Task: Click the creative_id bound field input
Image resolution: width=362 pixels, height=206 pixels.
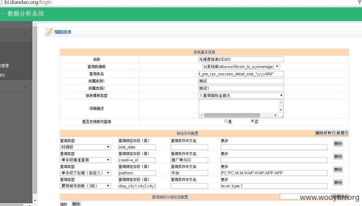Action: click(x=137, y=160)
